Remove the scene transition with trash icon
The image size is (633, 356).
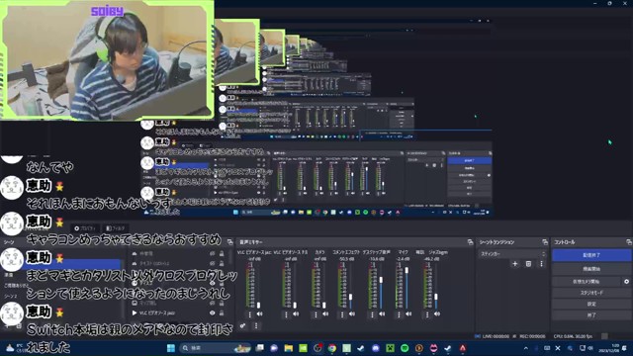[x=528, y=264]
